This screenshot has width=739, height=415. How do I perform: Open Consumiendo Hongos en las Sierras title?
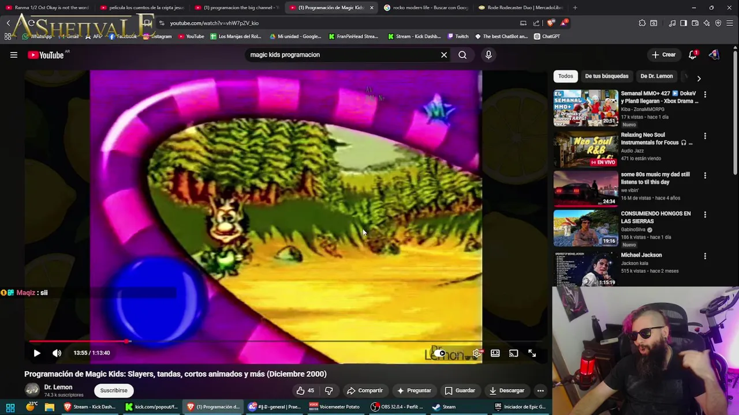(655, 217)
